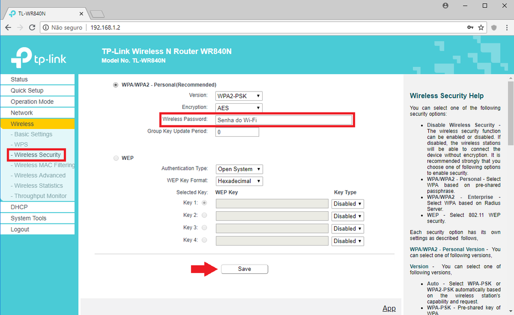The width and height of the screenshot is (514, 315).
Task: Select Key 3 radio button
Action: pos(204,228)
